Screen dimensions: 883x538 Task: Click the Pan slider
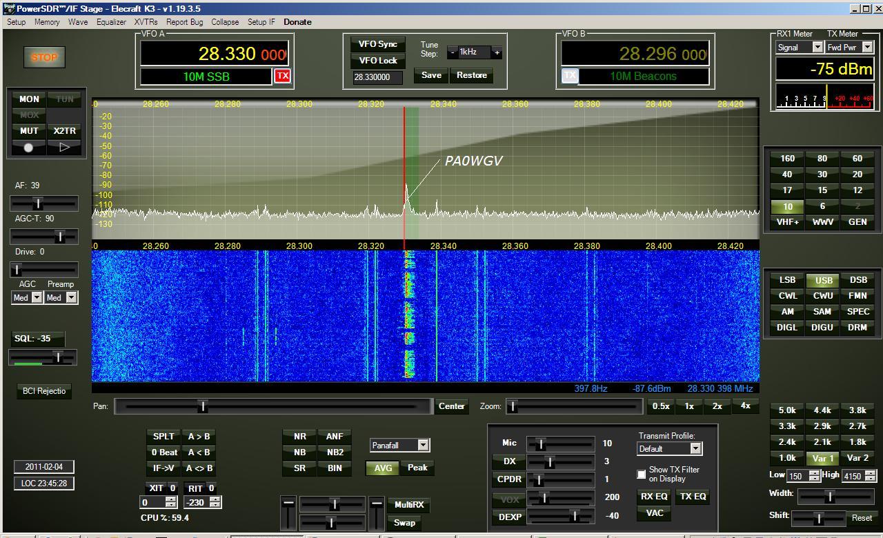(273, 407)
